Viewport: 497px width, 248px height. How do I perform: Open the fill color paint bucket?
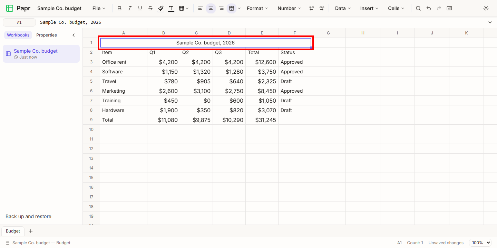point(161,8)
